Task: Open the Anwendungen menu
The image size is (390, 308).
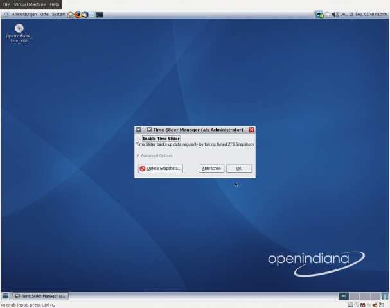Action: pos(24,14)
